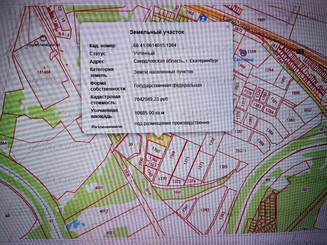Click the blue marker near parcel 3968
Screen dimensions: 327x245
pyautogui.click(x=203, y=18)
